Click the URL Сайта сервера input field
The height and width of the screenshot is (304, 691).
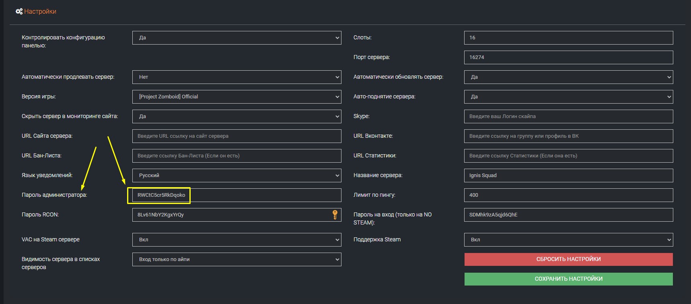pyautogui.click(x=237, y=136)
